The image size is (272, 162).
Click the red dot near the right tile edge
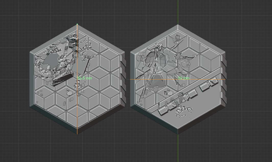[141, 71]
